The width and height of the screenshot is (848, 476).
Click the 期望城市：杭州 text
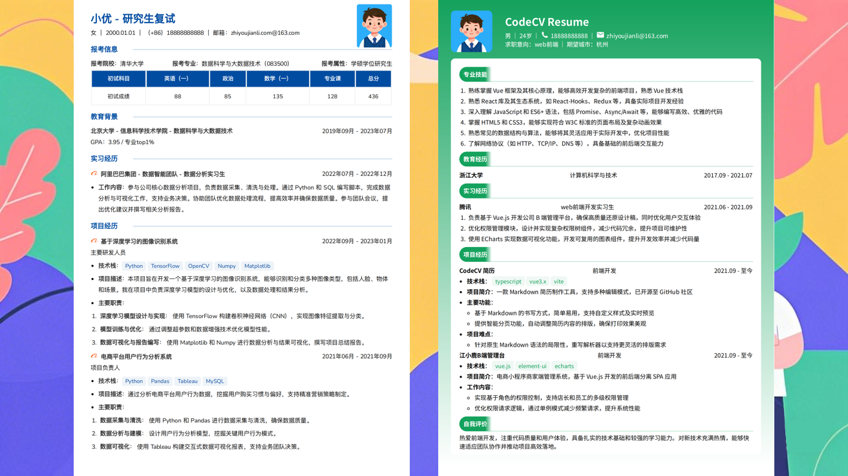(588, 45)
